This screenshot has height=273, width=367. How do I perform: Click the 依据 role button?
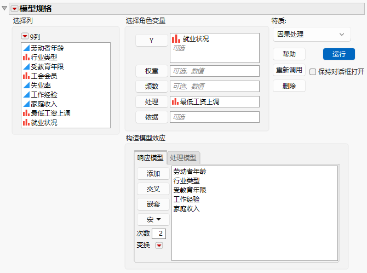tap(151, 117)
